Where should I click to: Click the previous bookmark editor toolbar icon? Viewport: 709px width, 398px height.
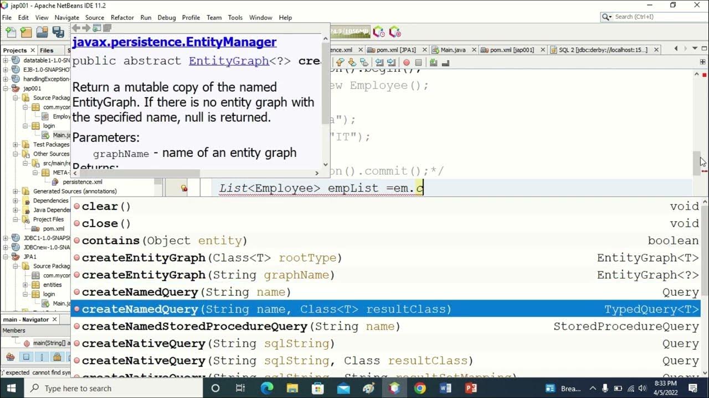(x=340, y=62)
